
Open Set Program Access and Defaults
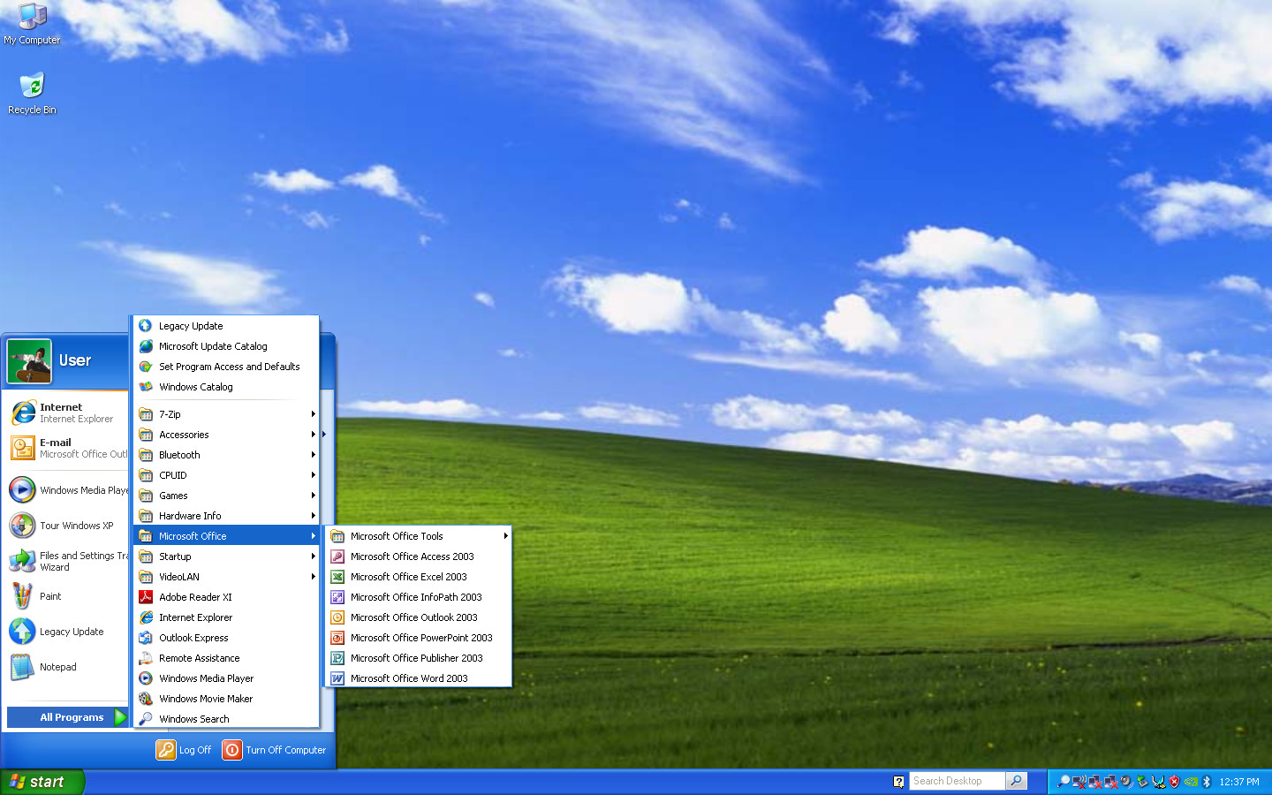(x=226, y=367)
